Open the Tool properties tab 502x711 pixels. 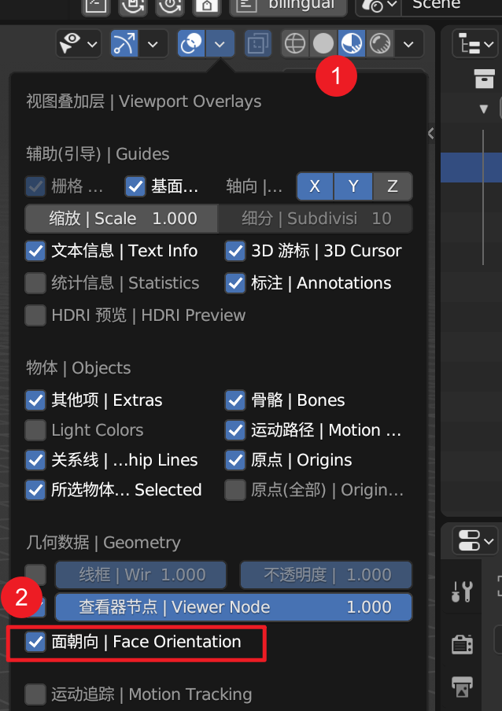[x=462, y=591]
